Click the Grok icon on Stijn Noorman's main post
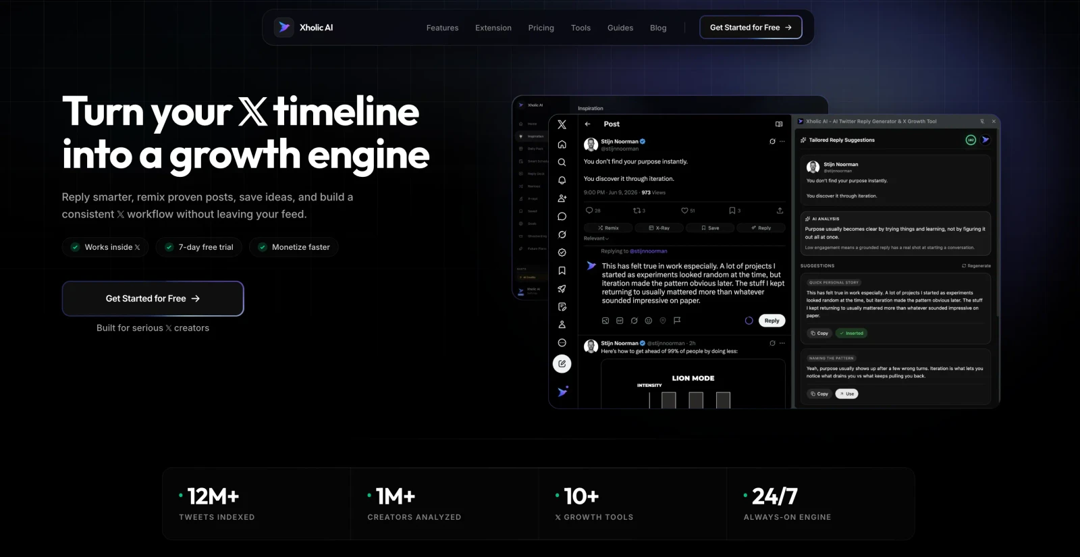Viewport: 1080px width, 557px height. click(x=772, y=142)
